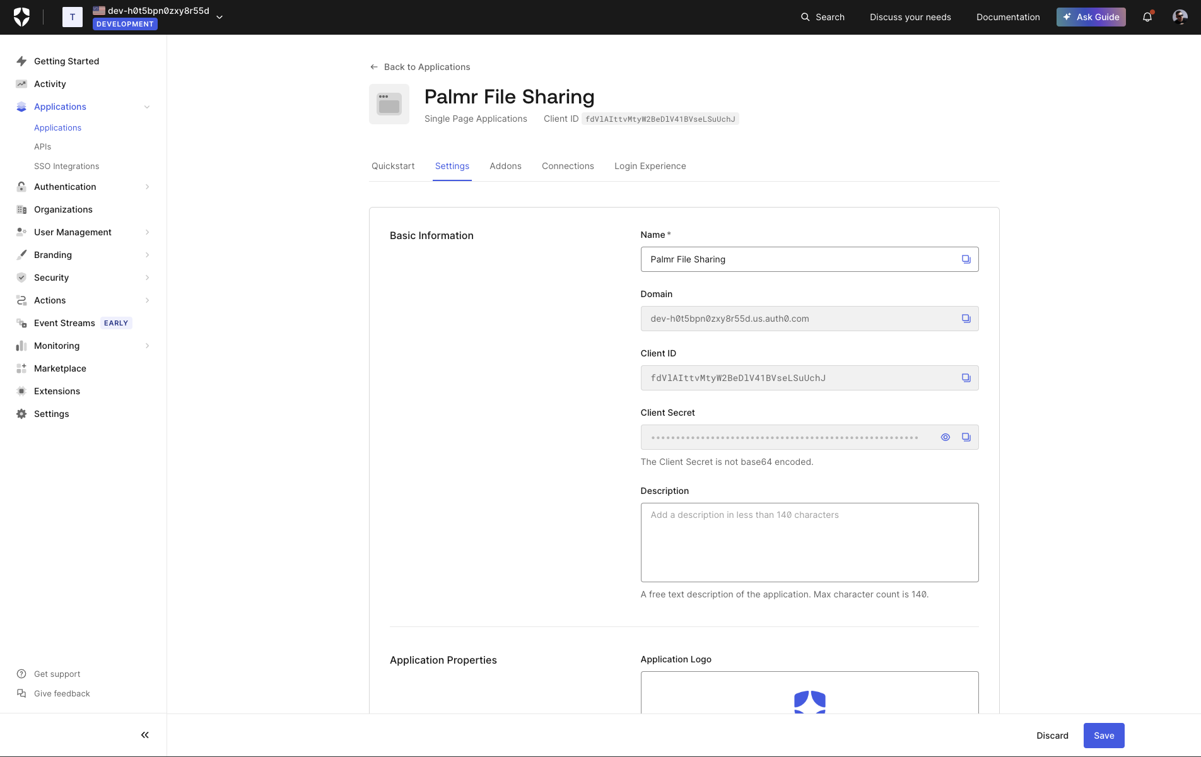Click the Applications layers icon
This screenshot has height=757, width=1201.
click(x=21, y=107)
